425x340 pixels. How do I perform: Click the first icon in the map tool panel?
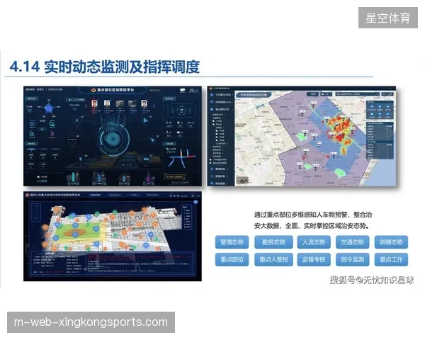(x=372, y=106)
